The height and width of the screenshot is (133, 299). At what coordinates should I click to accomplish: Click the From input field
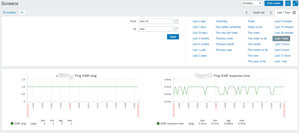tap(156, 22)
